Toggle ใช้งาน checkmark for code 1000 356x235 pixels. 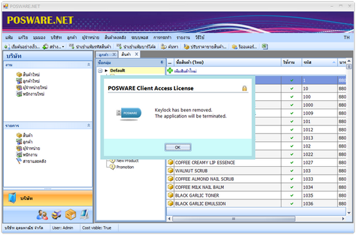[291, 105]
